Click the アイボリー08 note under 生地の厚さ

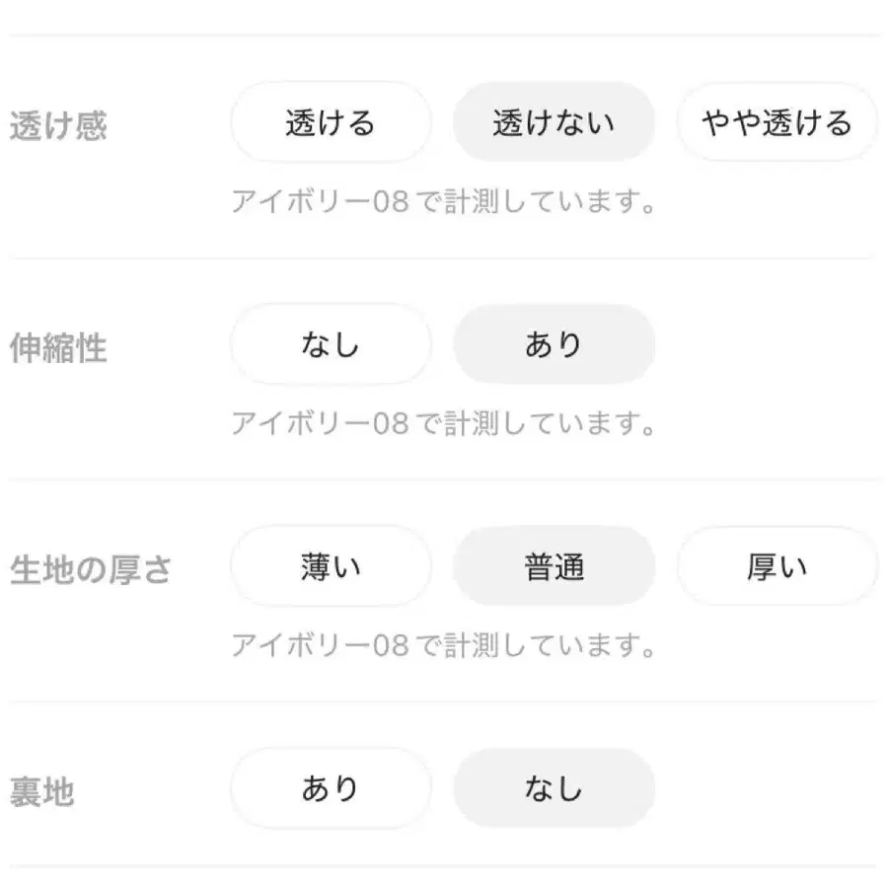pos(443,646)
